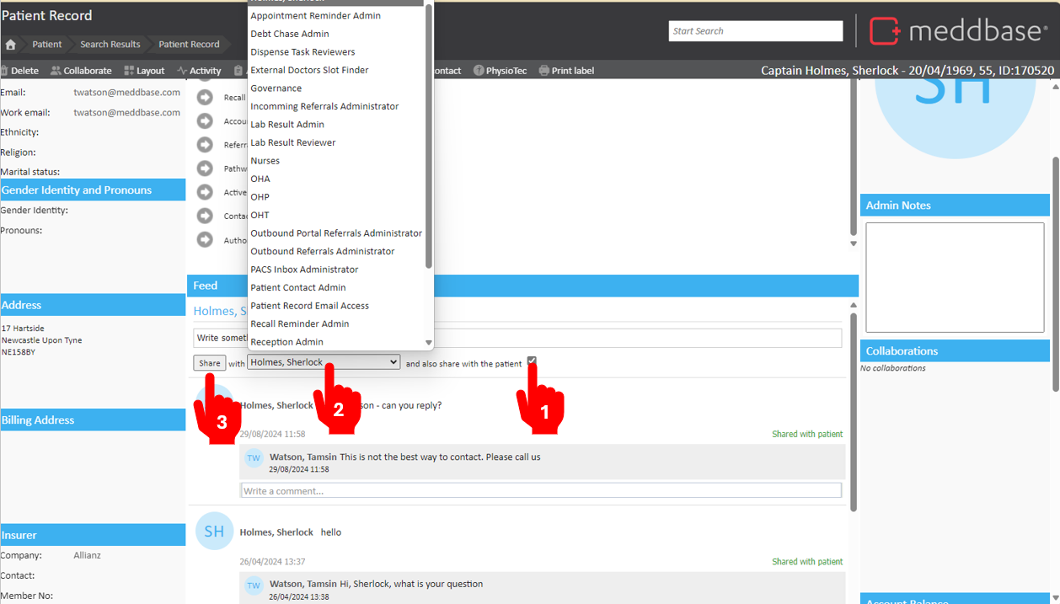Select Nurses from the dropdown list

pyautogui.click(x=265, y=161)
